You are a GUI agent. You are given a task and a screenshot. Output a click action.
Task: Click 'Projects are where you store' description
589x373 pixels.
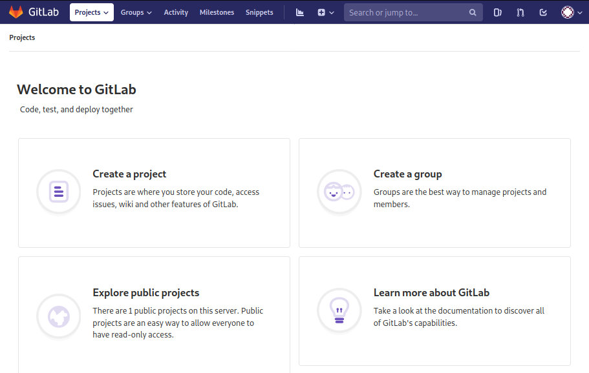tap(176, 198)
